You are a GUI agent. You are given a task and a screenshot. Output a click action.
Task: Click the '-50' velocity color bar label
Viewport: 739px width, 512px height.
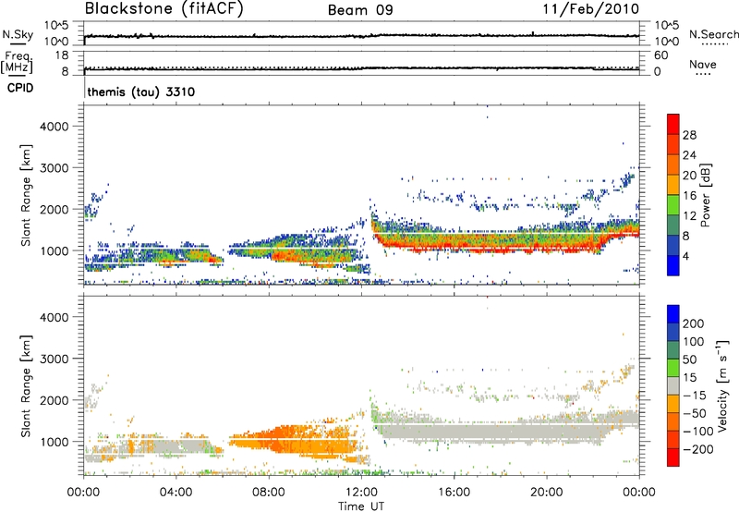pyautogui.click(x=694, y=413)
